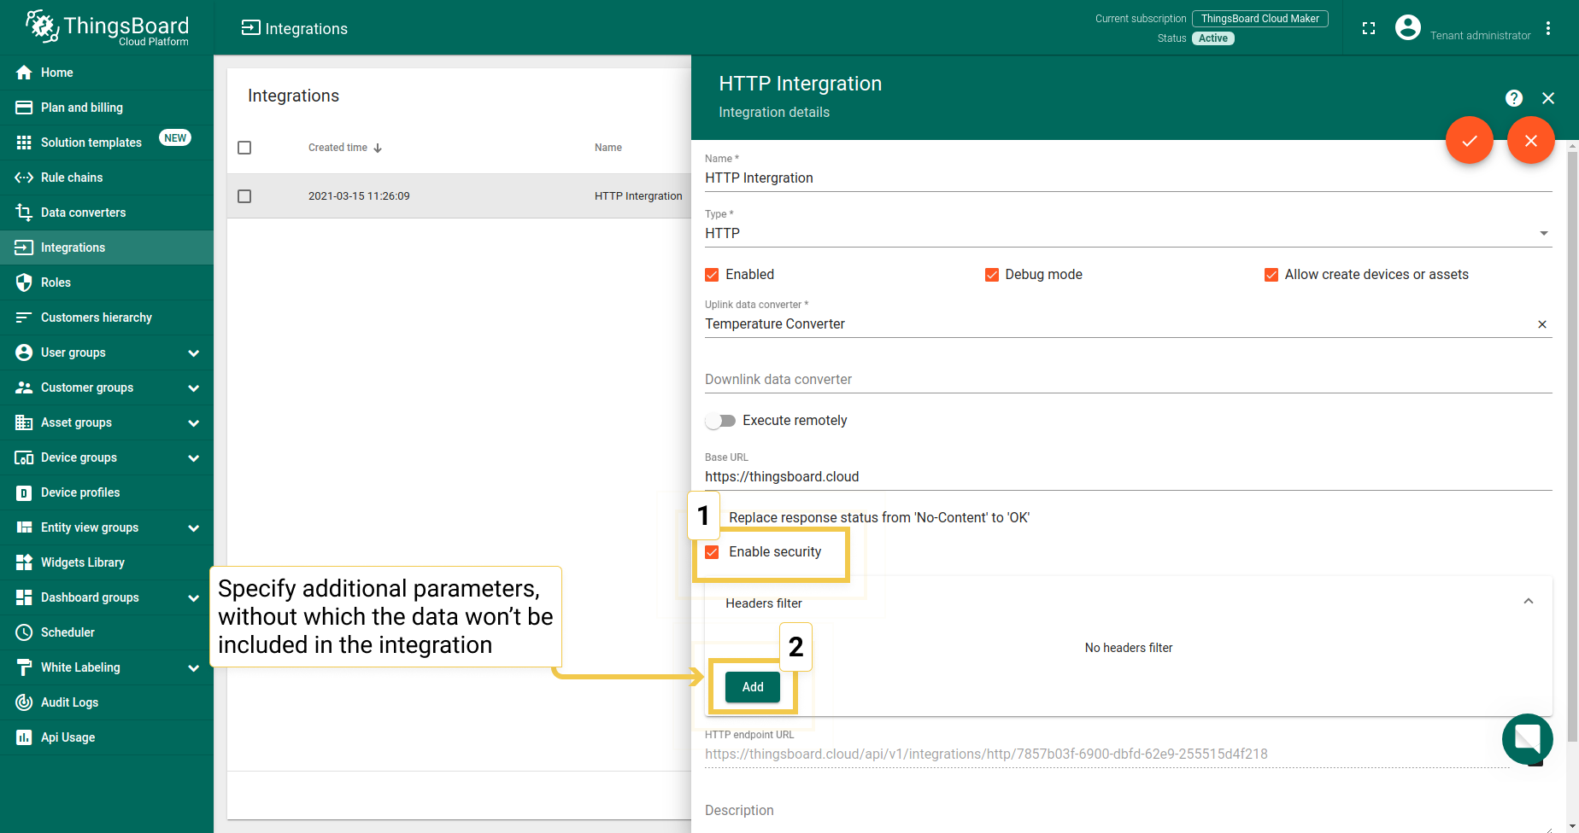The image size is (1579, 833).
Task: Open the Type HTTP dropdown
Action: tap(1128, 233)
